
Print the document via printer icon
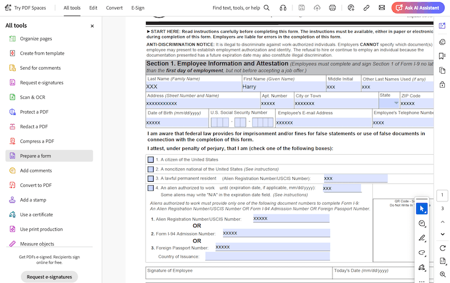click(332, 8)
